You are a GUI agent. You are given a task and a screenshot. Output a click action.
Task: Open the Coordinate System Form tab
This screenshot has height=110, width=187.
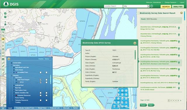(x=25, y=108)
